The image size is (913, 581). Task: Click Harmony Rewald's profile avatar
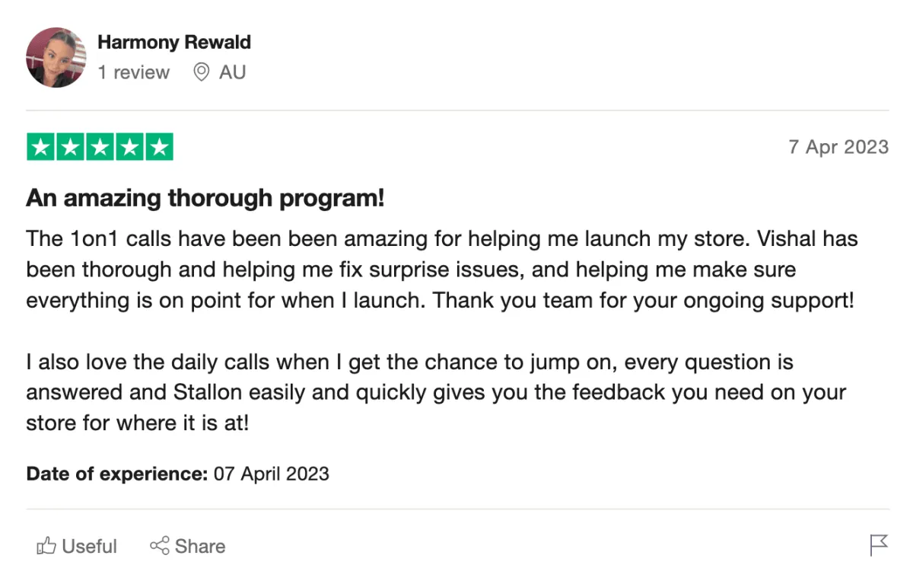[56, 58]
